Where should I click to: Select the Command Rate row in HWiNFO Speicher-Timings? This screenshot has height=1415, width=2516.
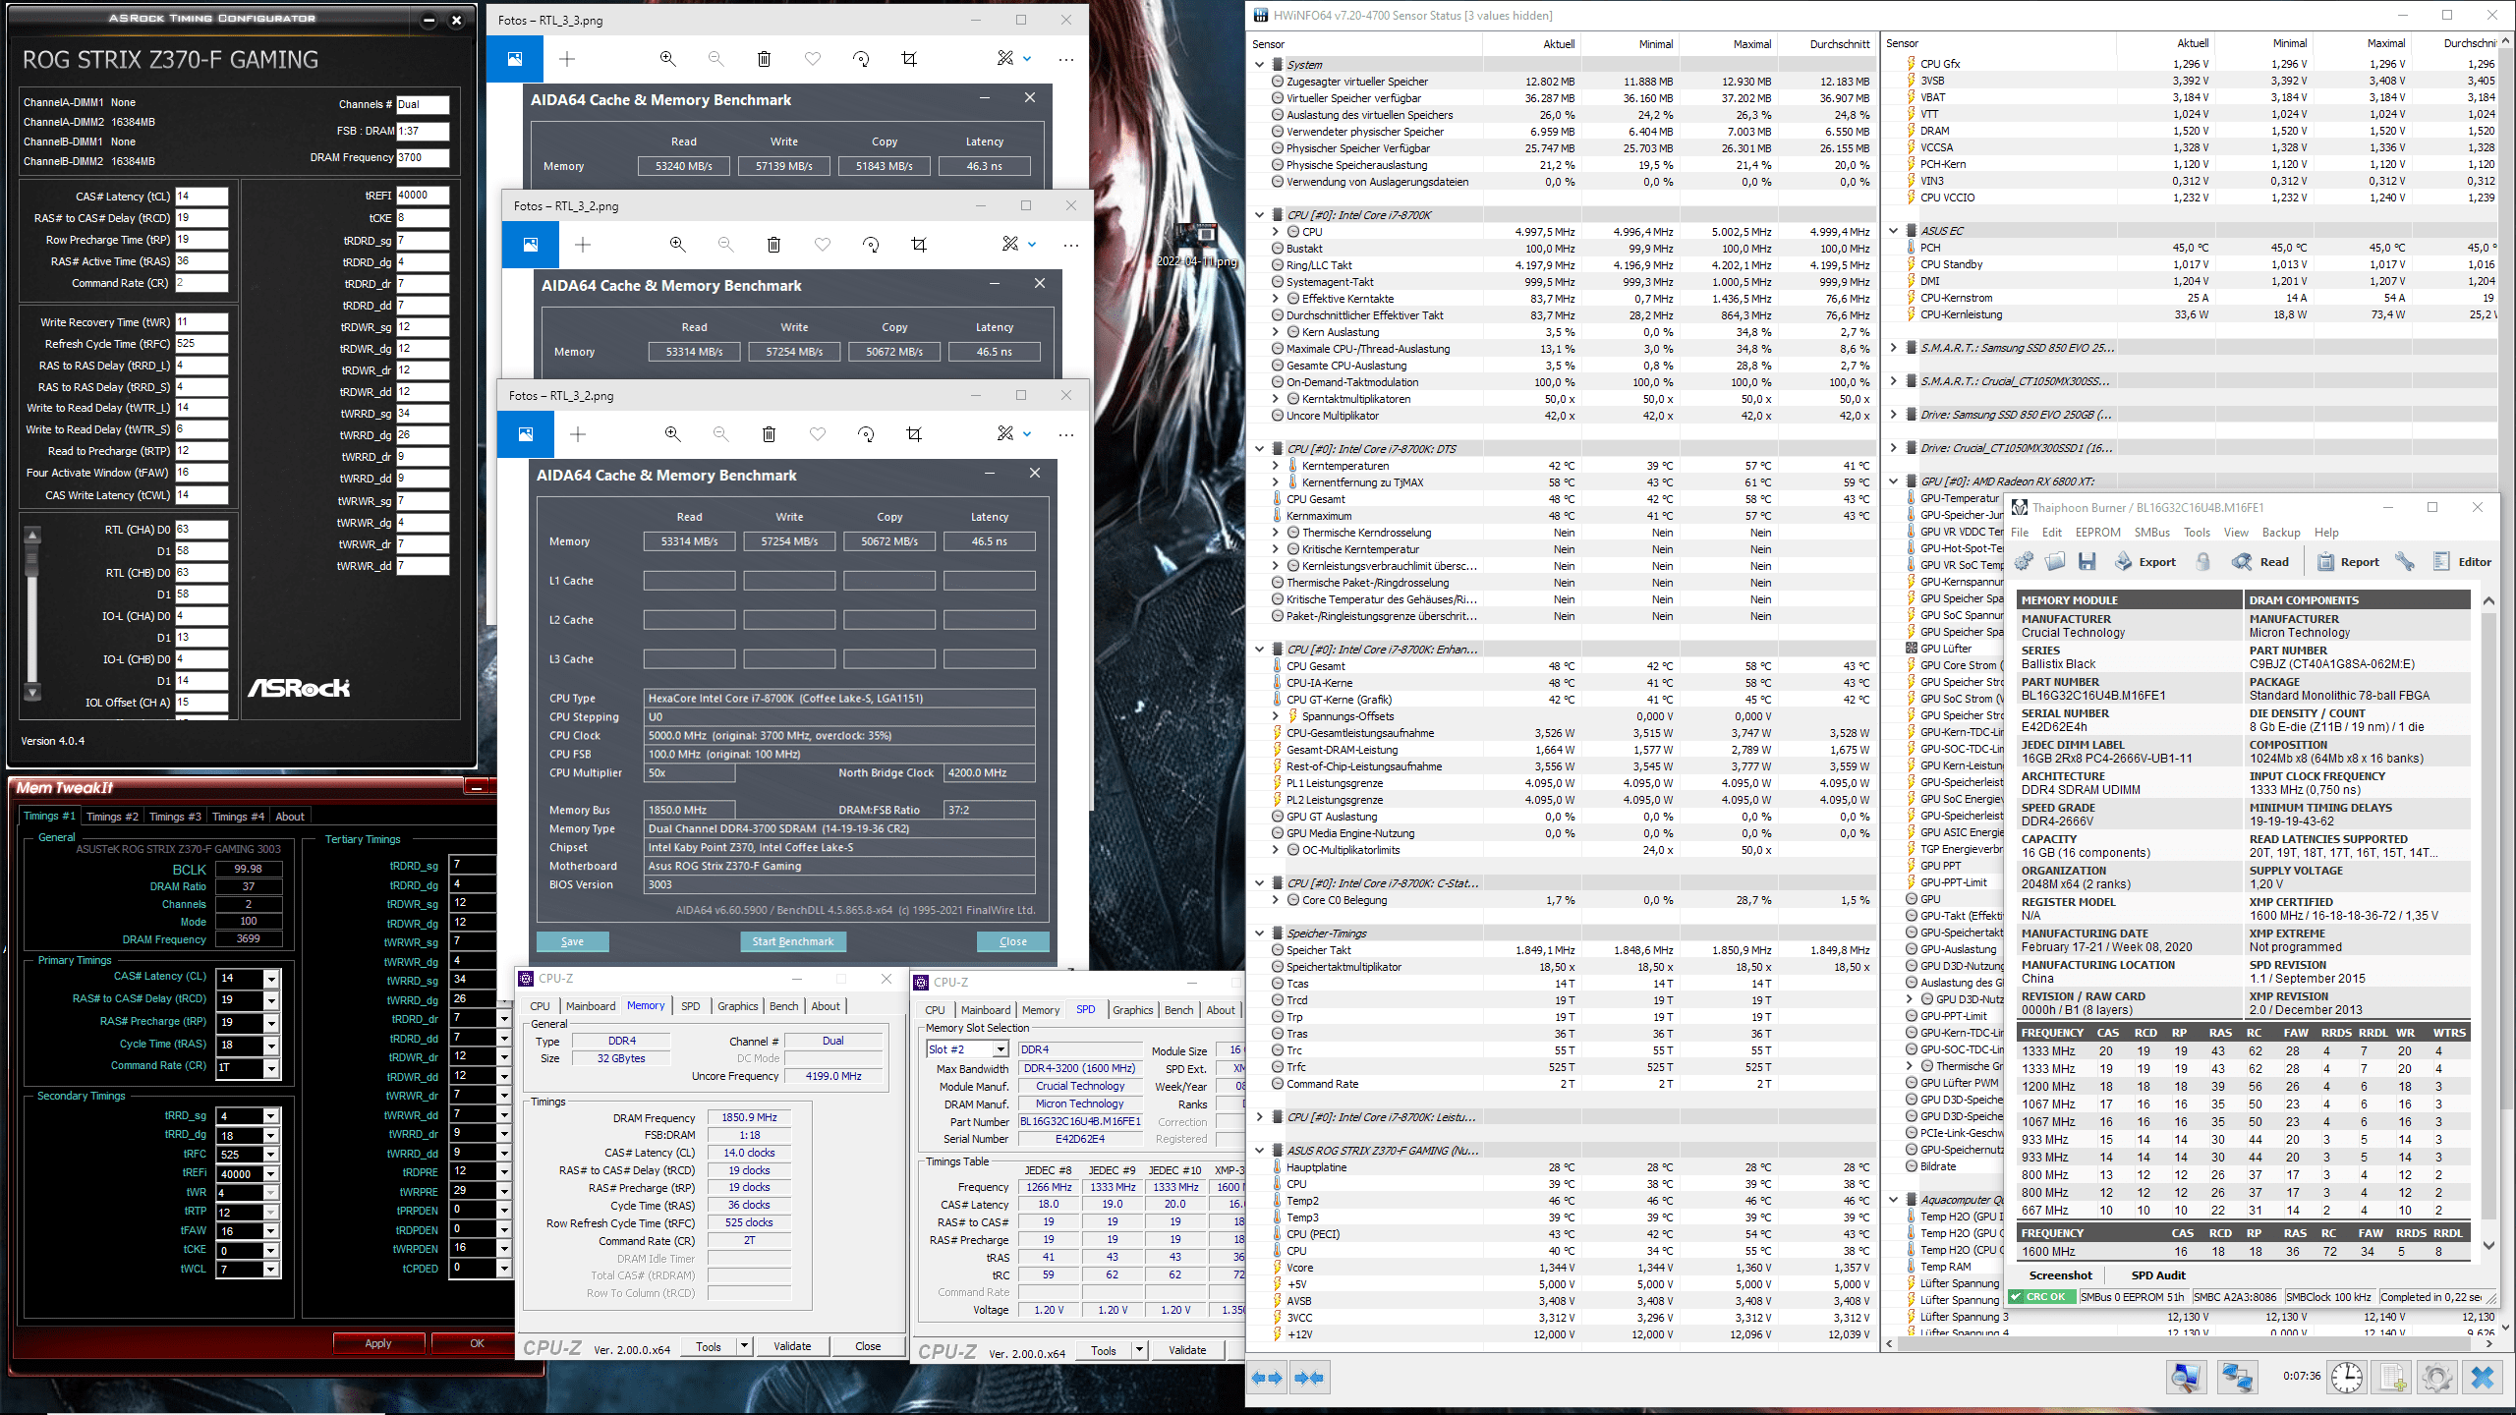(1563, 1084)
